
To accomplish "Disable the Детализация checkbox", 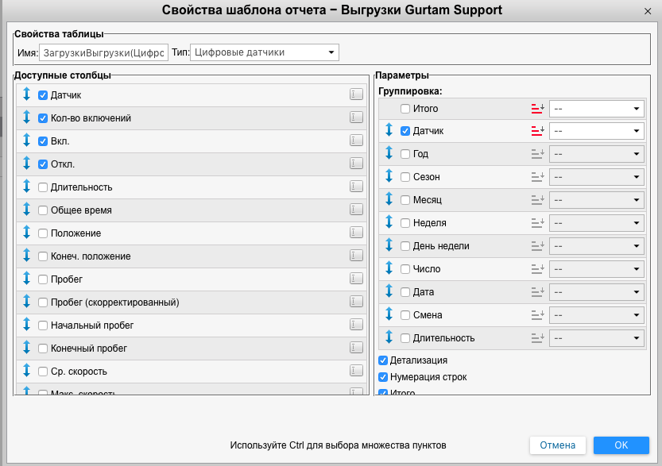I will 384,360.
